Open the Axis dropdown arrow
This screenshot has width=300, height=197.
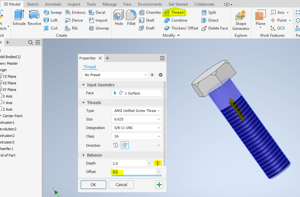tap(288, 12)
